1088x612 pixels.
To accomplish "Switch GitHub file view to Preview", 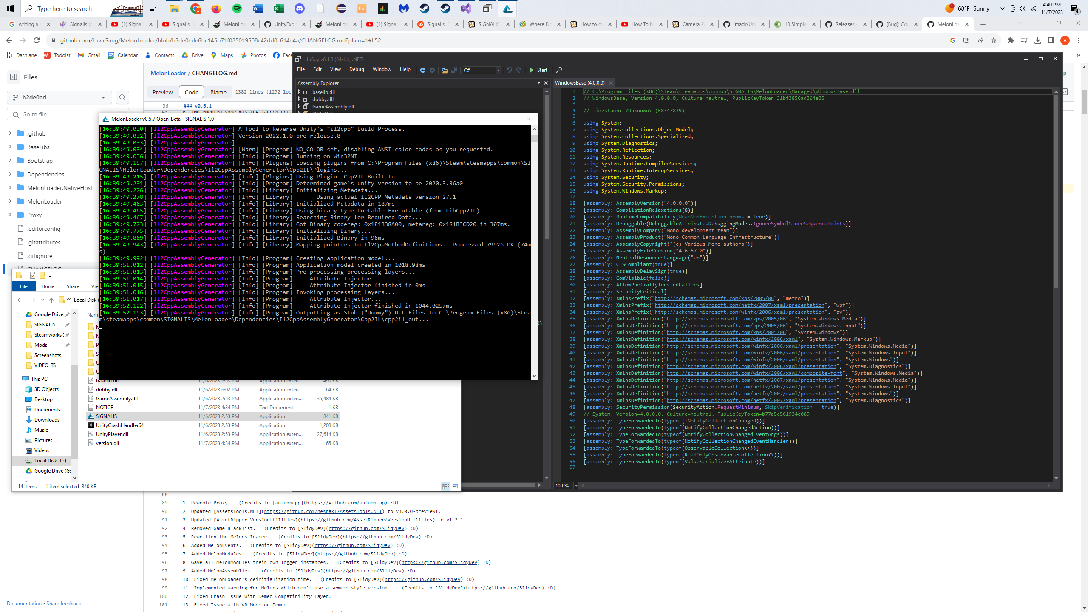I will (x=162, y=92).
